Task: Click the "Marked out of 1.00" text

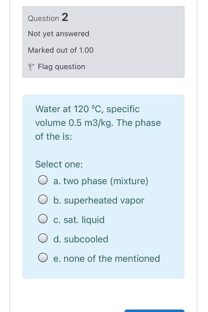Action: (61, 50)
